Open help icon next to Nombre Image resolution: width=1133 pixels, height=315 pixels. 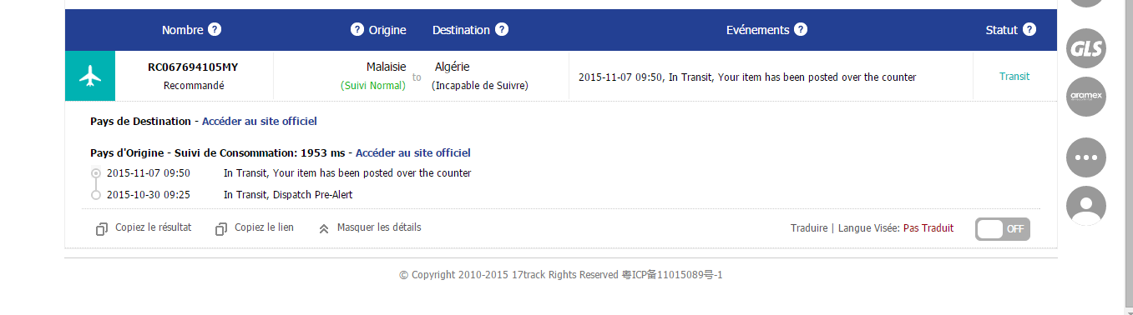pyautogui.click(x=215, y=30)
